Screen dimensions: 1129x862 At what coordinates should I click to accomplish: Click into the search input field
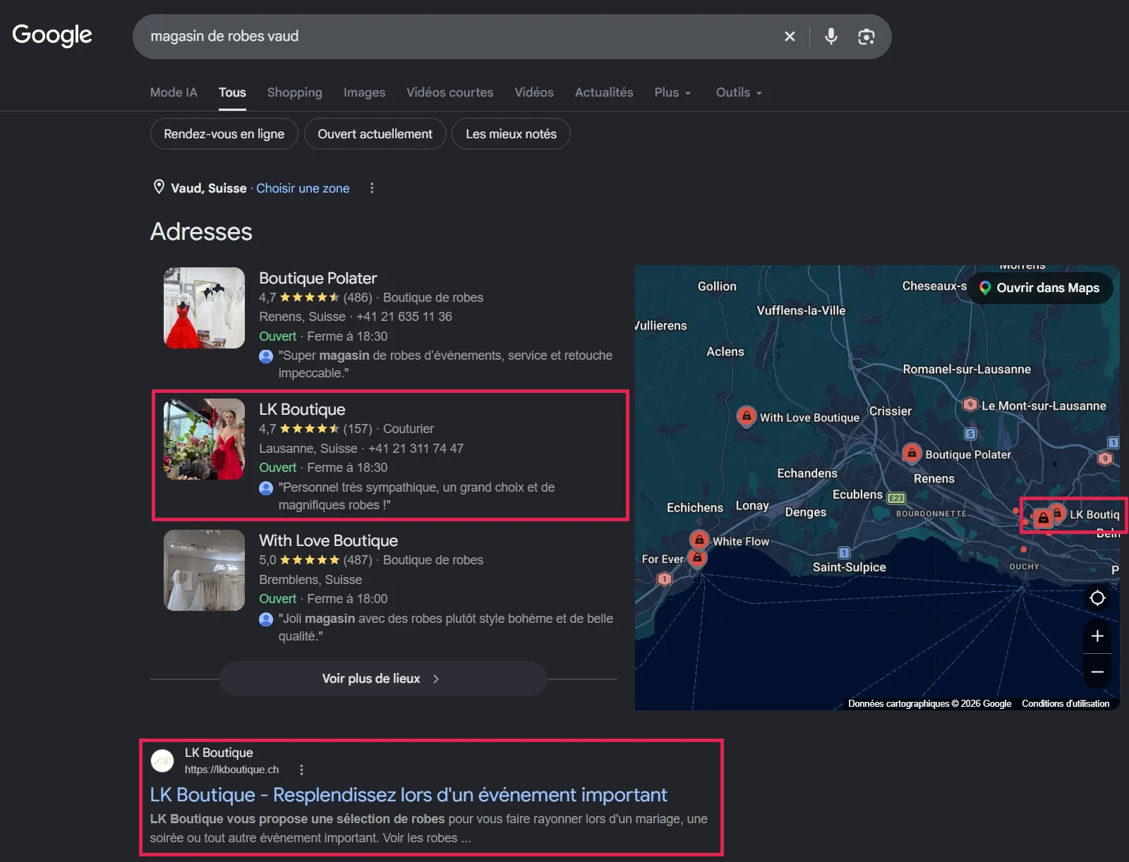point(459,36)
